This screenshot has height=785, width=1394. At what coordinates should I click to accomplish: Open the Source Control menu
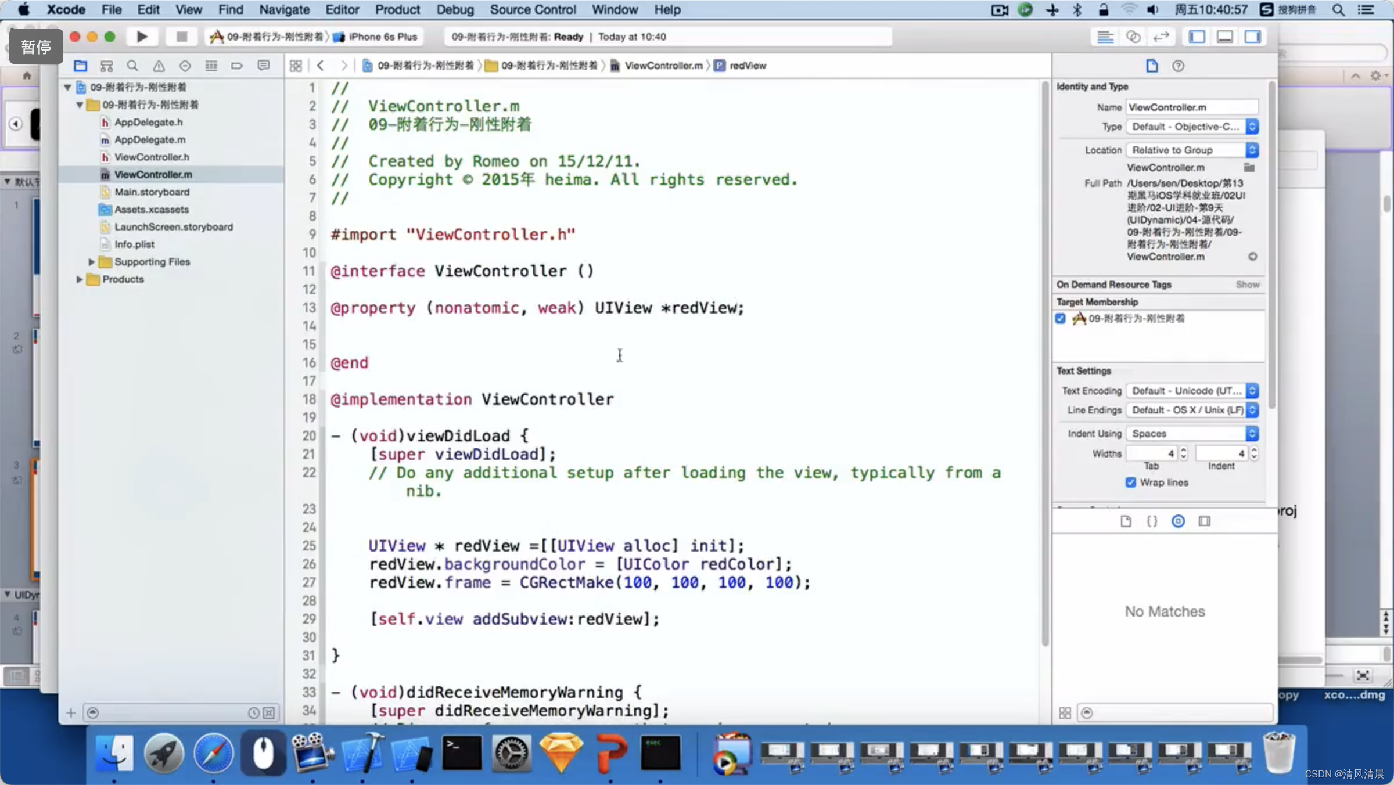point(533,9)
